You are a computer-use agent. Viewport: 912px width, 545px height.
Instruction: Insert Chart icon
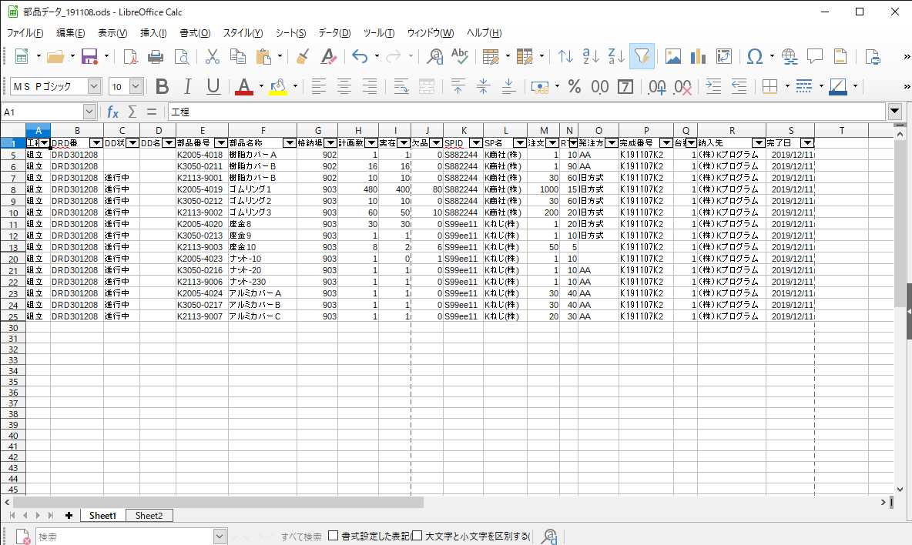tap(698, 56)
